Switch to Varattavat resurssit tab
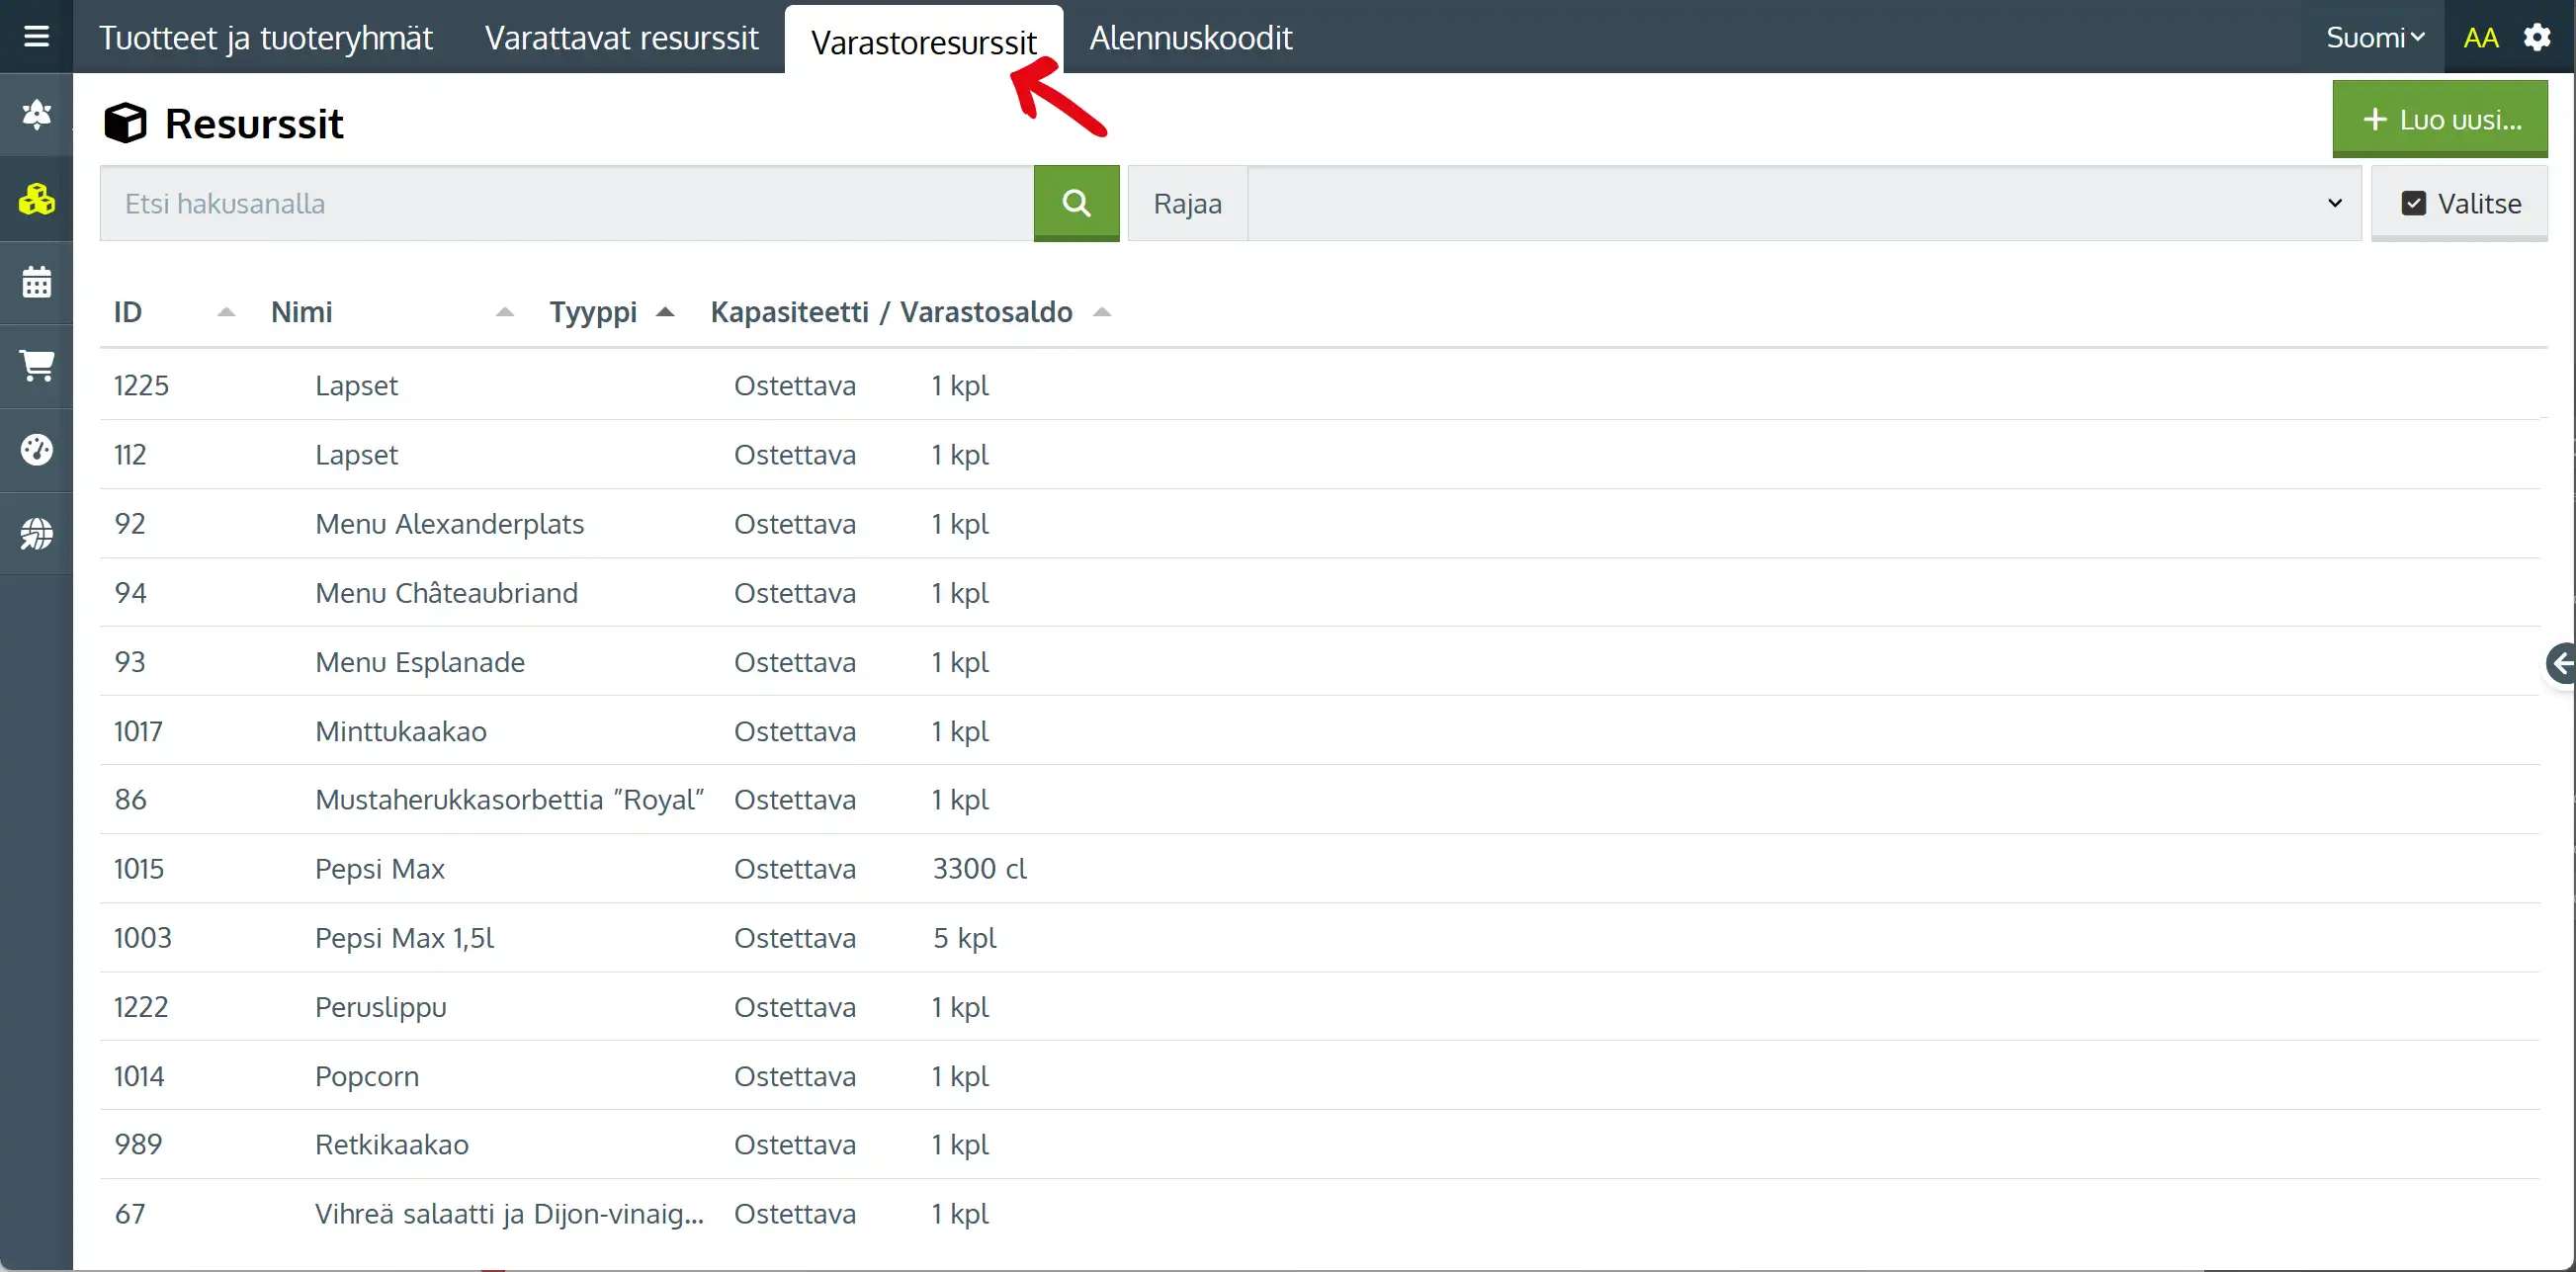 pyautogui.click(x=621, y=37)
